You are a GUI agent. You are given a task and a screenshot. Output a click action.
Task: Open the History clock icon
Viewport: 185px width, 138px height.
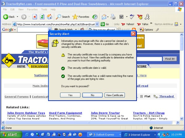click(x=95, y=17)
